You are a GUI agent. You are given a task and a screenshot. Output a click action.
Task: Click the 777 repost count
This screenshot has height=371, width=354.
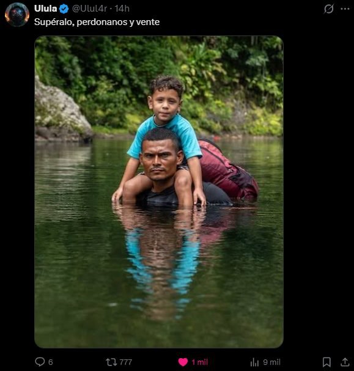[126, 362]
